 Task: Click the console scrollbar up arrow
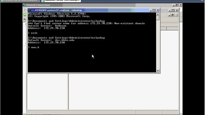(158, 14)
